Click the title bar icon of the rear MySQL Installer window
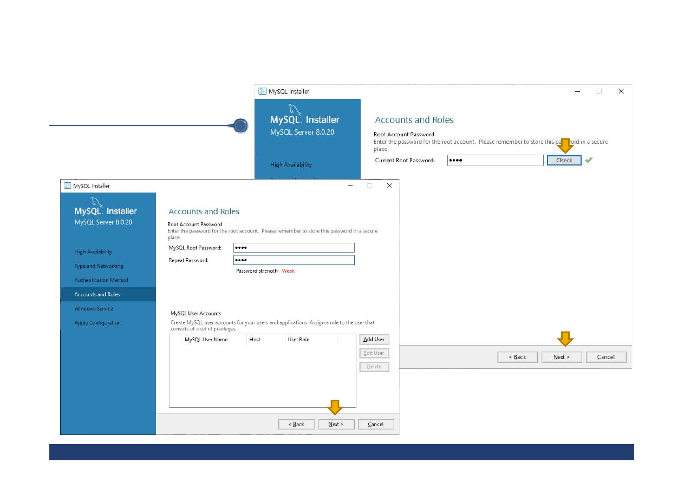The height and width of the screenshot is (483, 684). 262,91
